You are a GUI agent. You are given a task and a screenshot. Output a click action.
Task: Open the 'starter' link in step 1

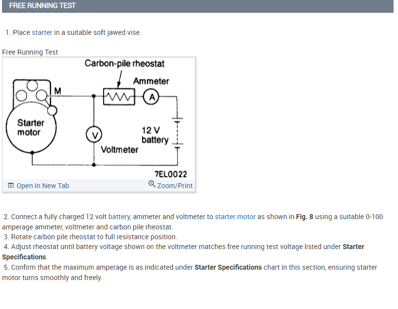[42, 32]
